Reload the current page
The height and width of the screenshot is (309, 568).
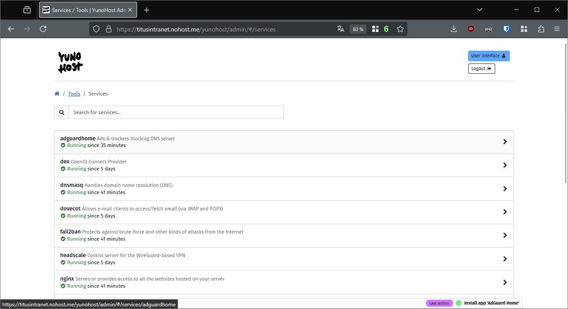click(43, 29)
